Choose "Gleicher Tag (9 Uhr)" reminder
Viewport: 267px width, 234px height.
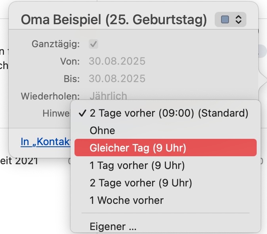pos(137,148)
